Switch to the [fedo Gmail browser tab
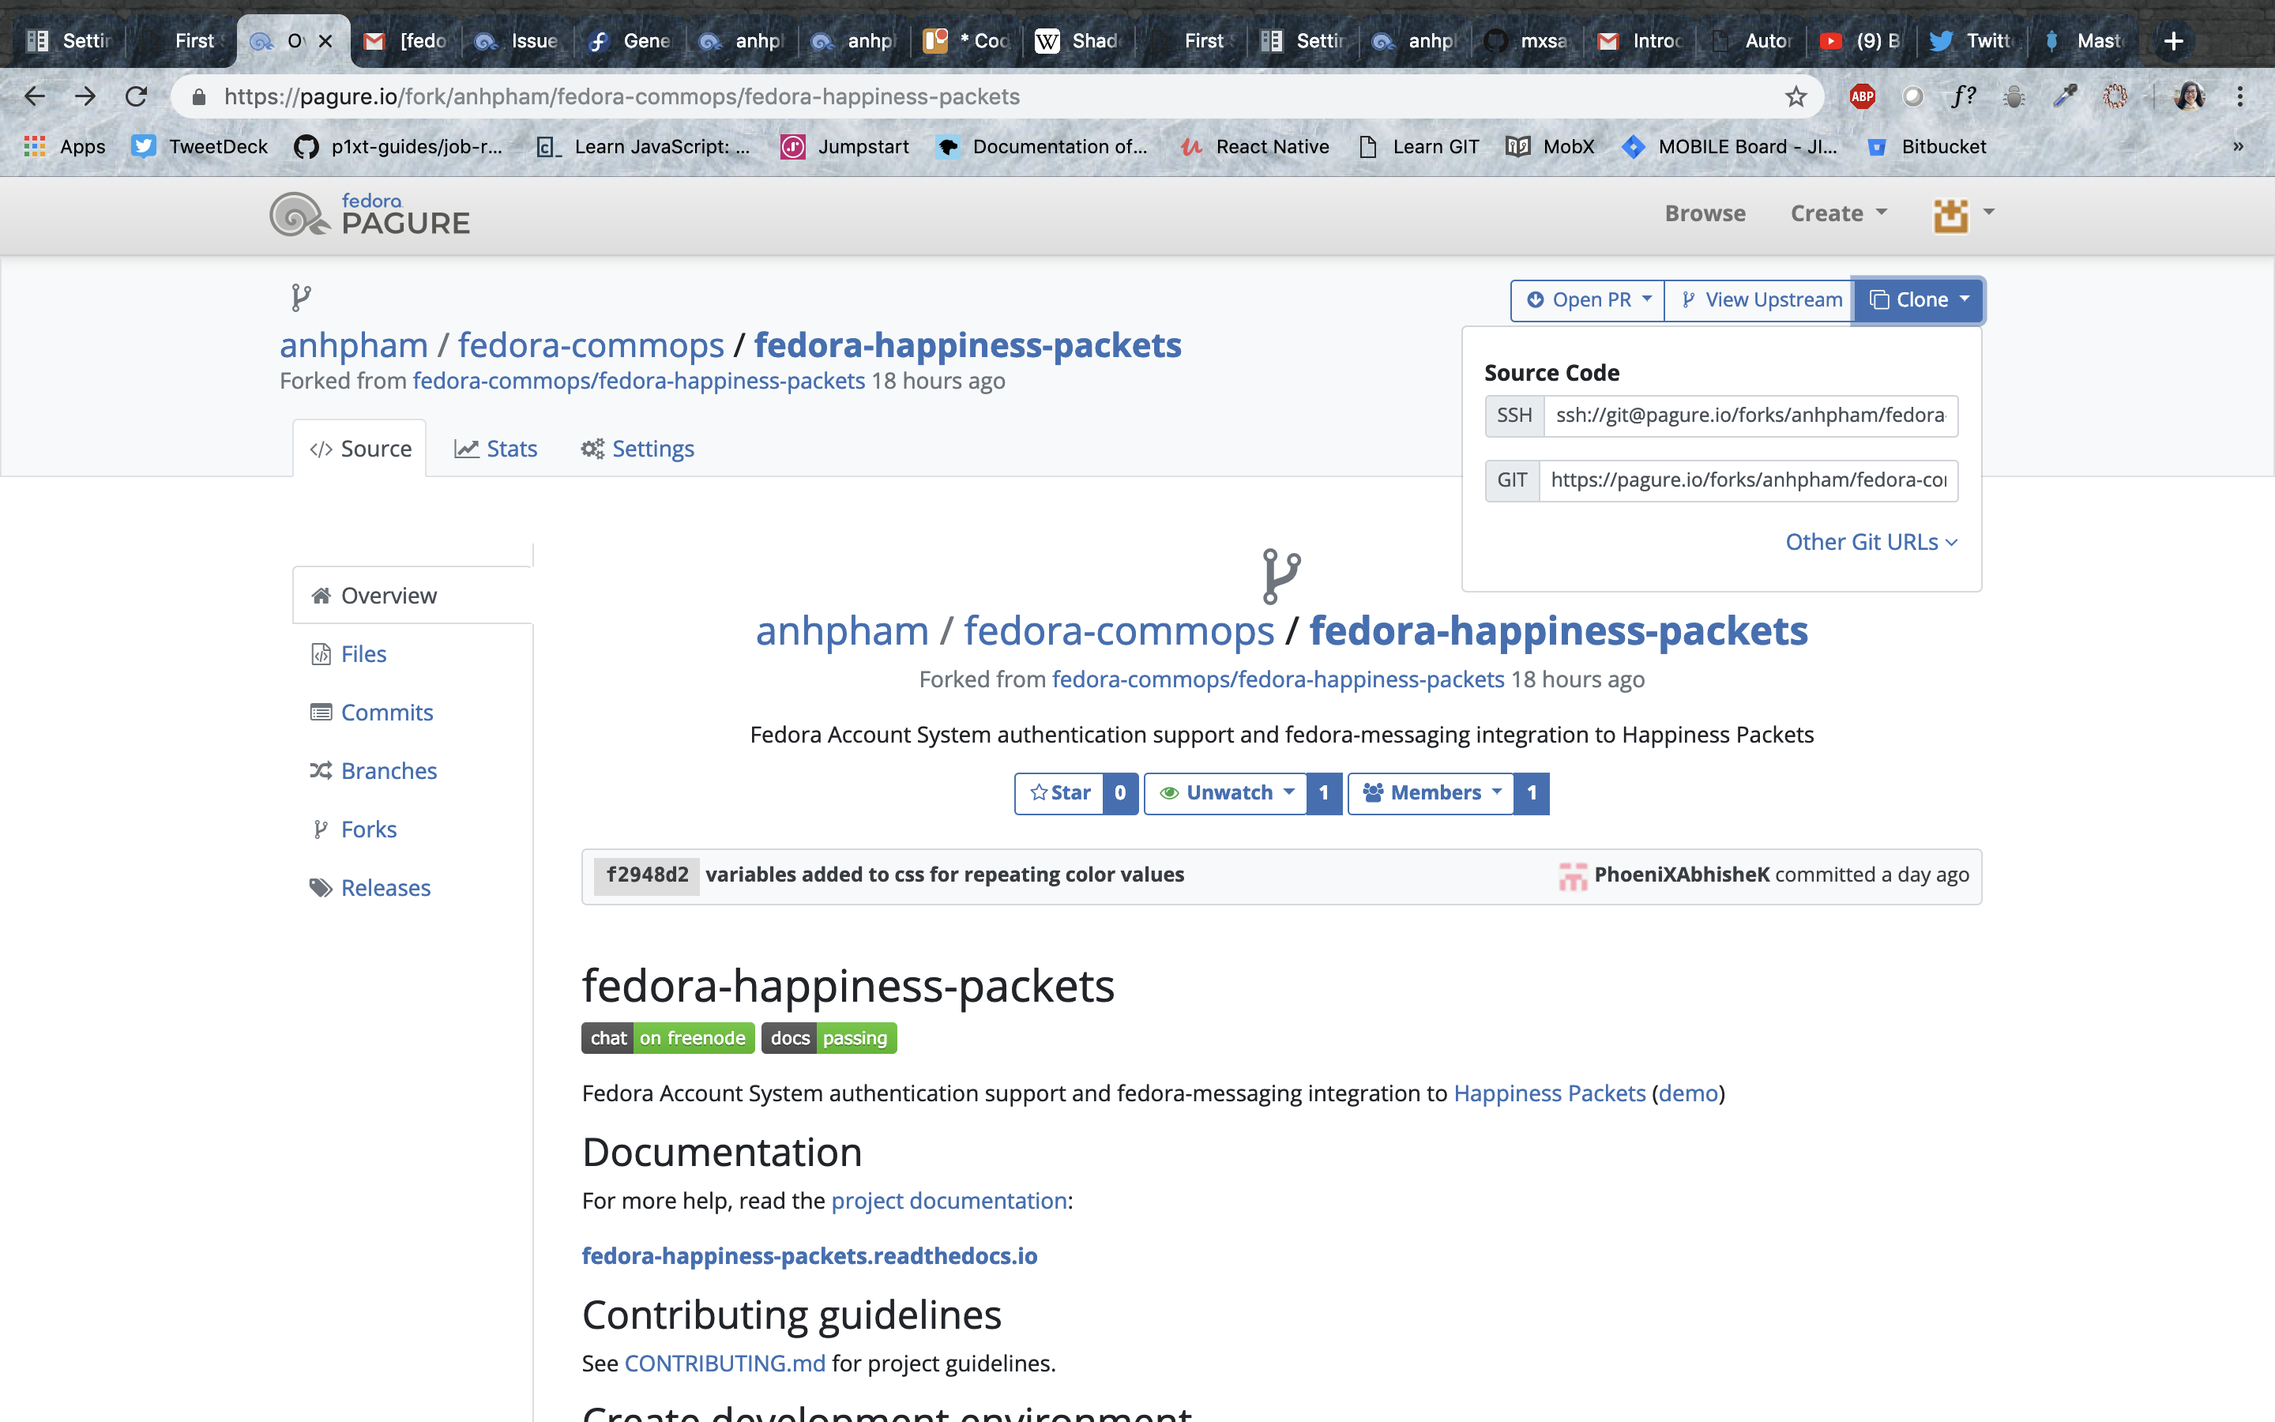This screenshot has height=1422, width=2275. point(405,40)
